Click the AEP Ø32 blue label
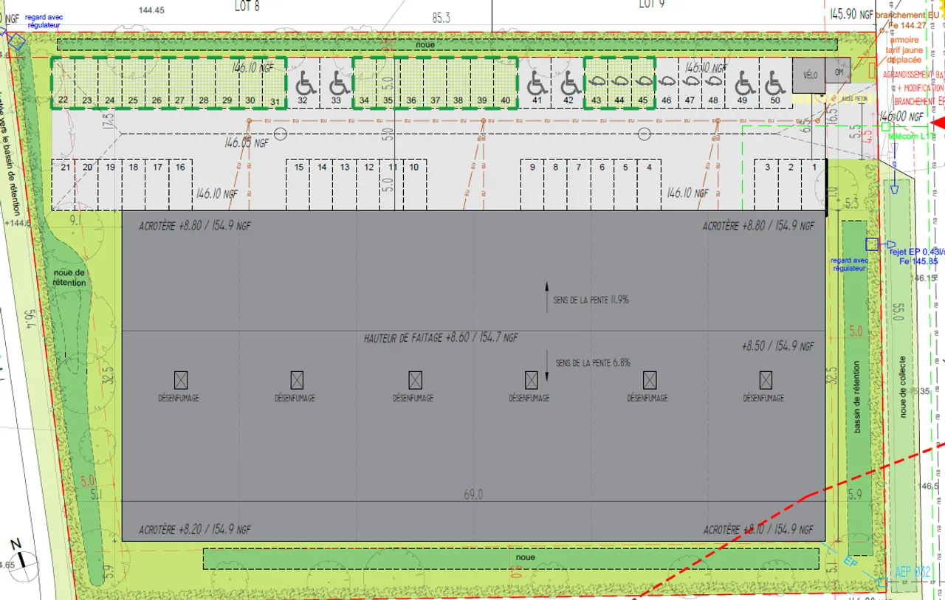945x600 pixels. tap(913, 570)
